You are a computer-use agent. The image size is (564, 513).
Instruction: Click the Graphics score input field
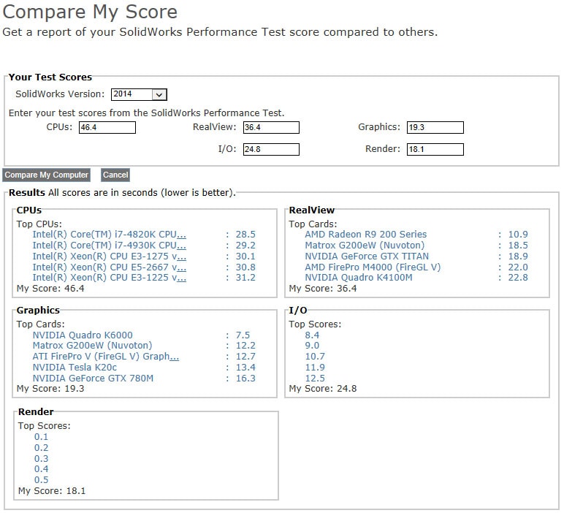coord(435,127)
